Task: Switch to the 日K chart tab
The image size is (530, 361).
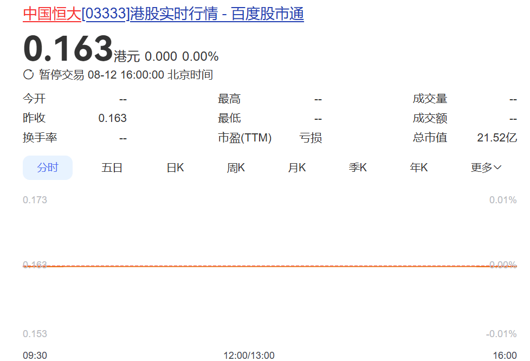Action: coord(175,167)
